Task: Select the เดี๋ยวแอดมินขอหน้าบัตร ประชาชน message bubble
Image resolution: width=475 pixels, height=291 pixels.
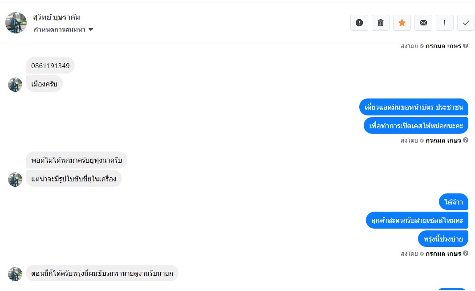Action: 414,107
